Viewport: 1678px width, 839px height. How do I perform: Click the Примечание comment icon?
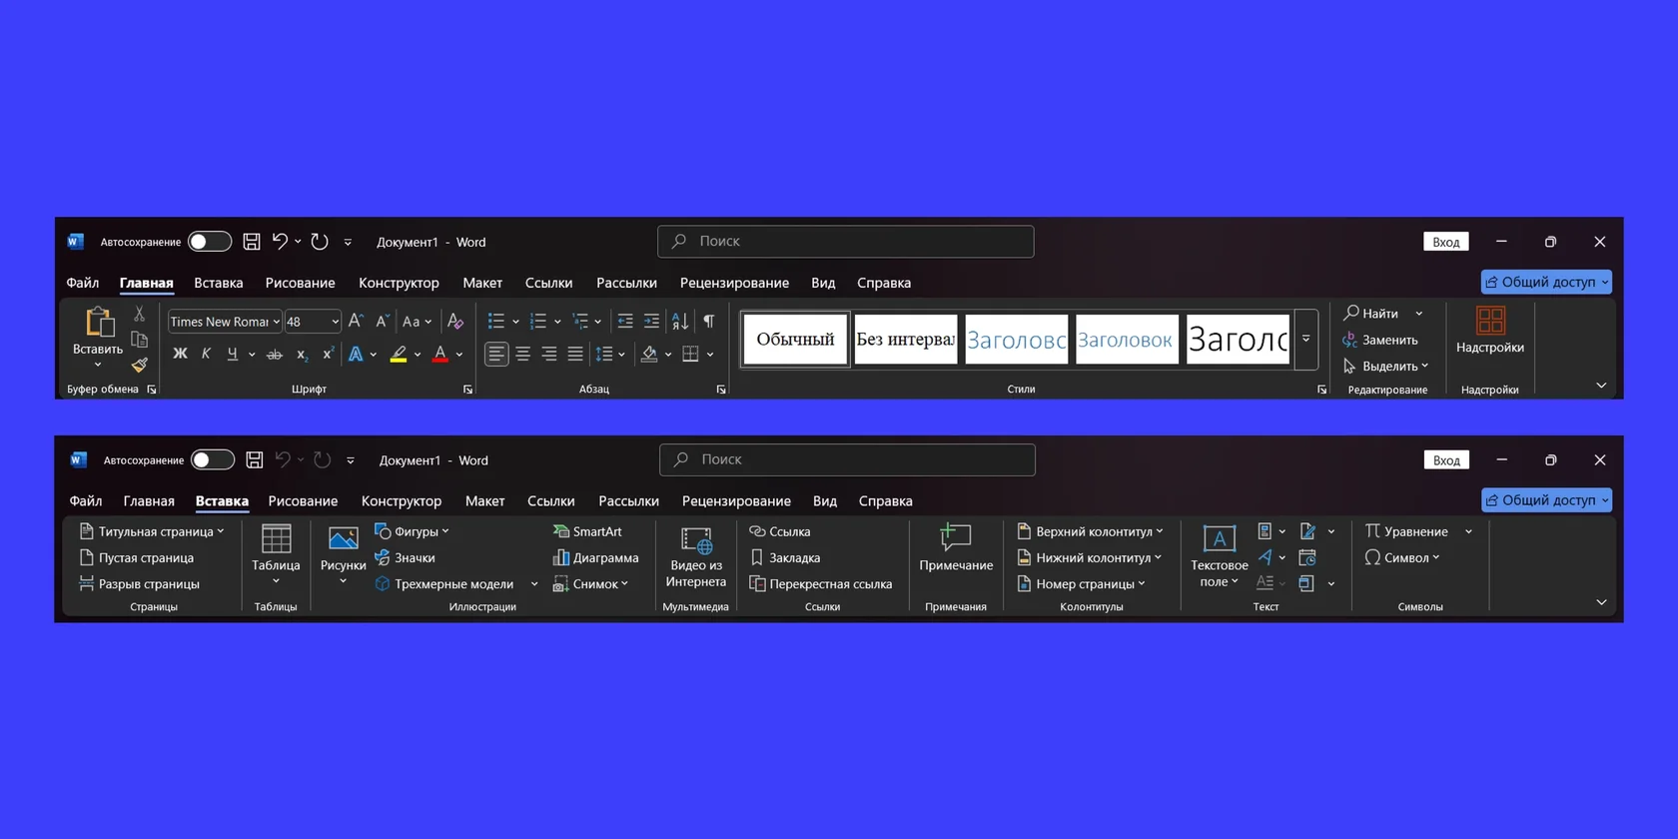coord(956,537)
